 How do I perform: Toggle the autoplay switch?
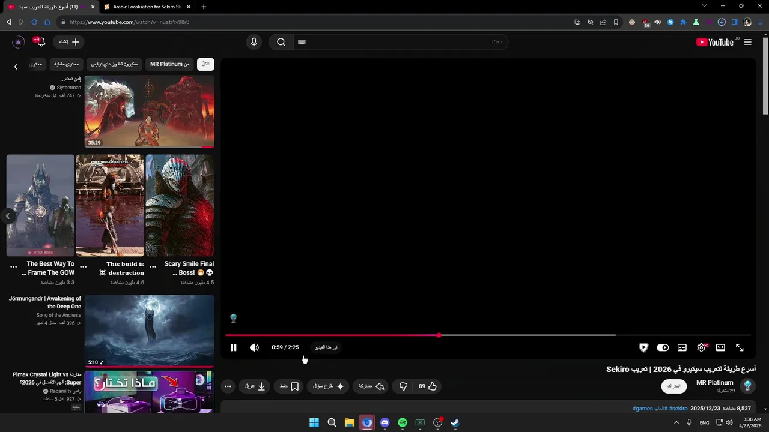coord(663,347)
